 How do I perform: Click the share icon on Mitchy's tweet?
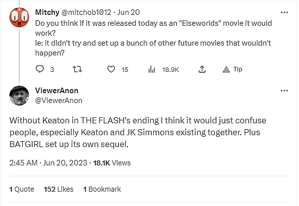[x=202, y=69]
